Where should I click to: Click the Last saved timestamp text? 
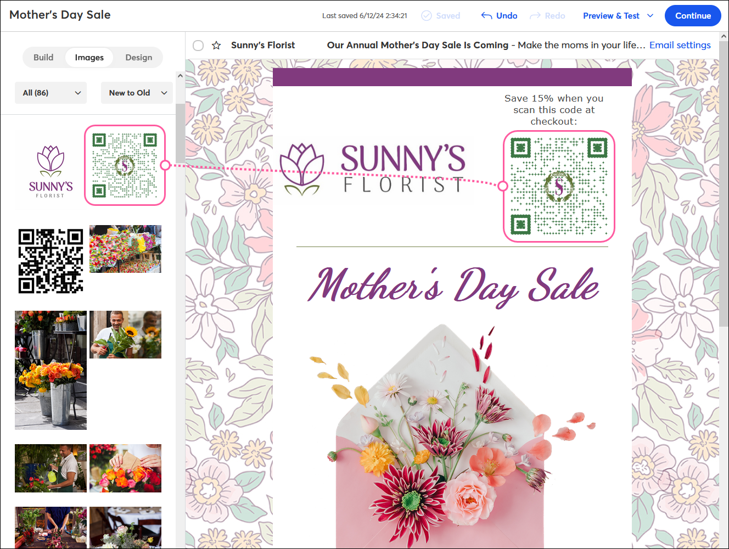click(x=365, y=15)
